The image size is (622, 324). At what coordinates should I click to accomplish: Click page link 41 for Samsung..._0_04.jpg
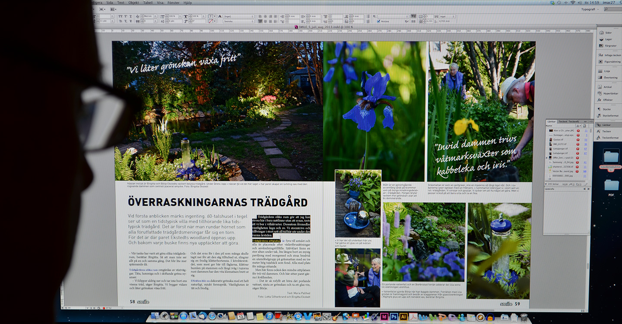point(585,162)
